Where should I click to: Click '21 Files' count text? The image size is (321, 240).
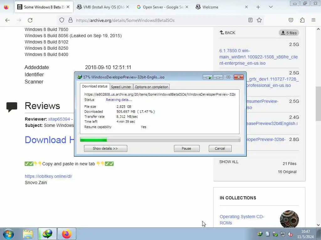tap(289, 164)
